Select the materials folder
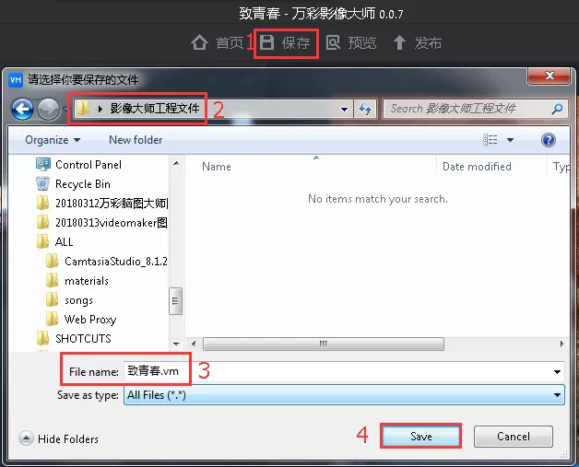Image resolution: width=579 pixels, height=467 pixels. tap(87, 281)
